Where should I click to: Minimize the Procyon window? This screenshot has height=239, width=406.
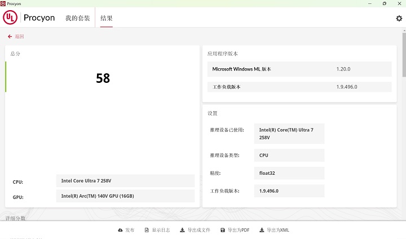(x=370, y=3)
